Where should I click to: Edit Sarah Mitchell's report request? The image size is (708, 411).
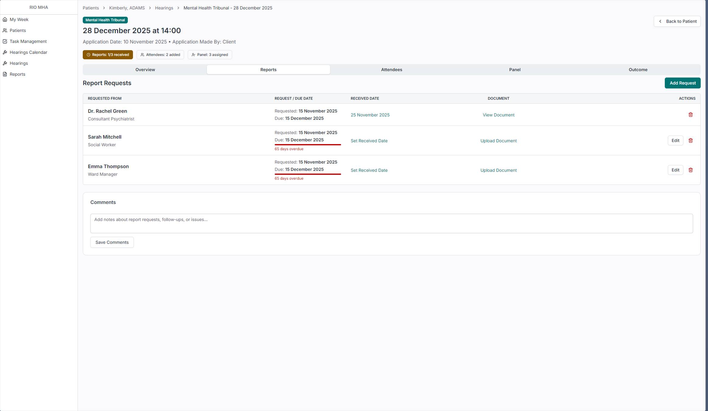click(x=675, y=140)
